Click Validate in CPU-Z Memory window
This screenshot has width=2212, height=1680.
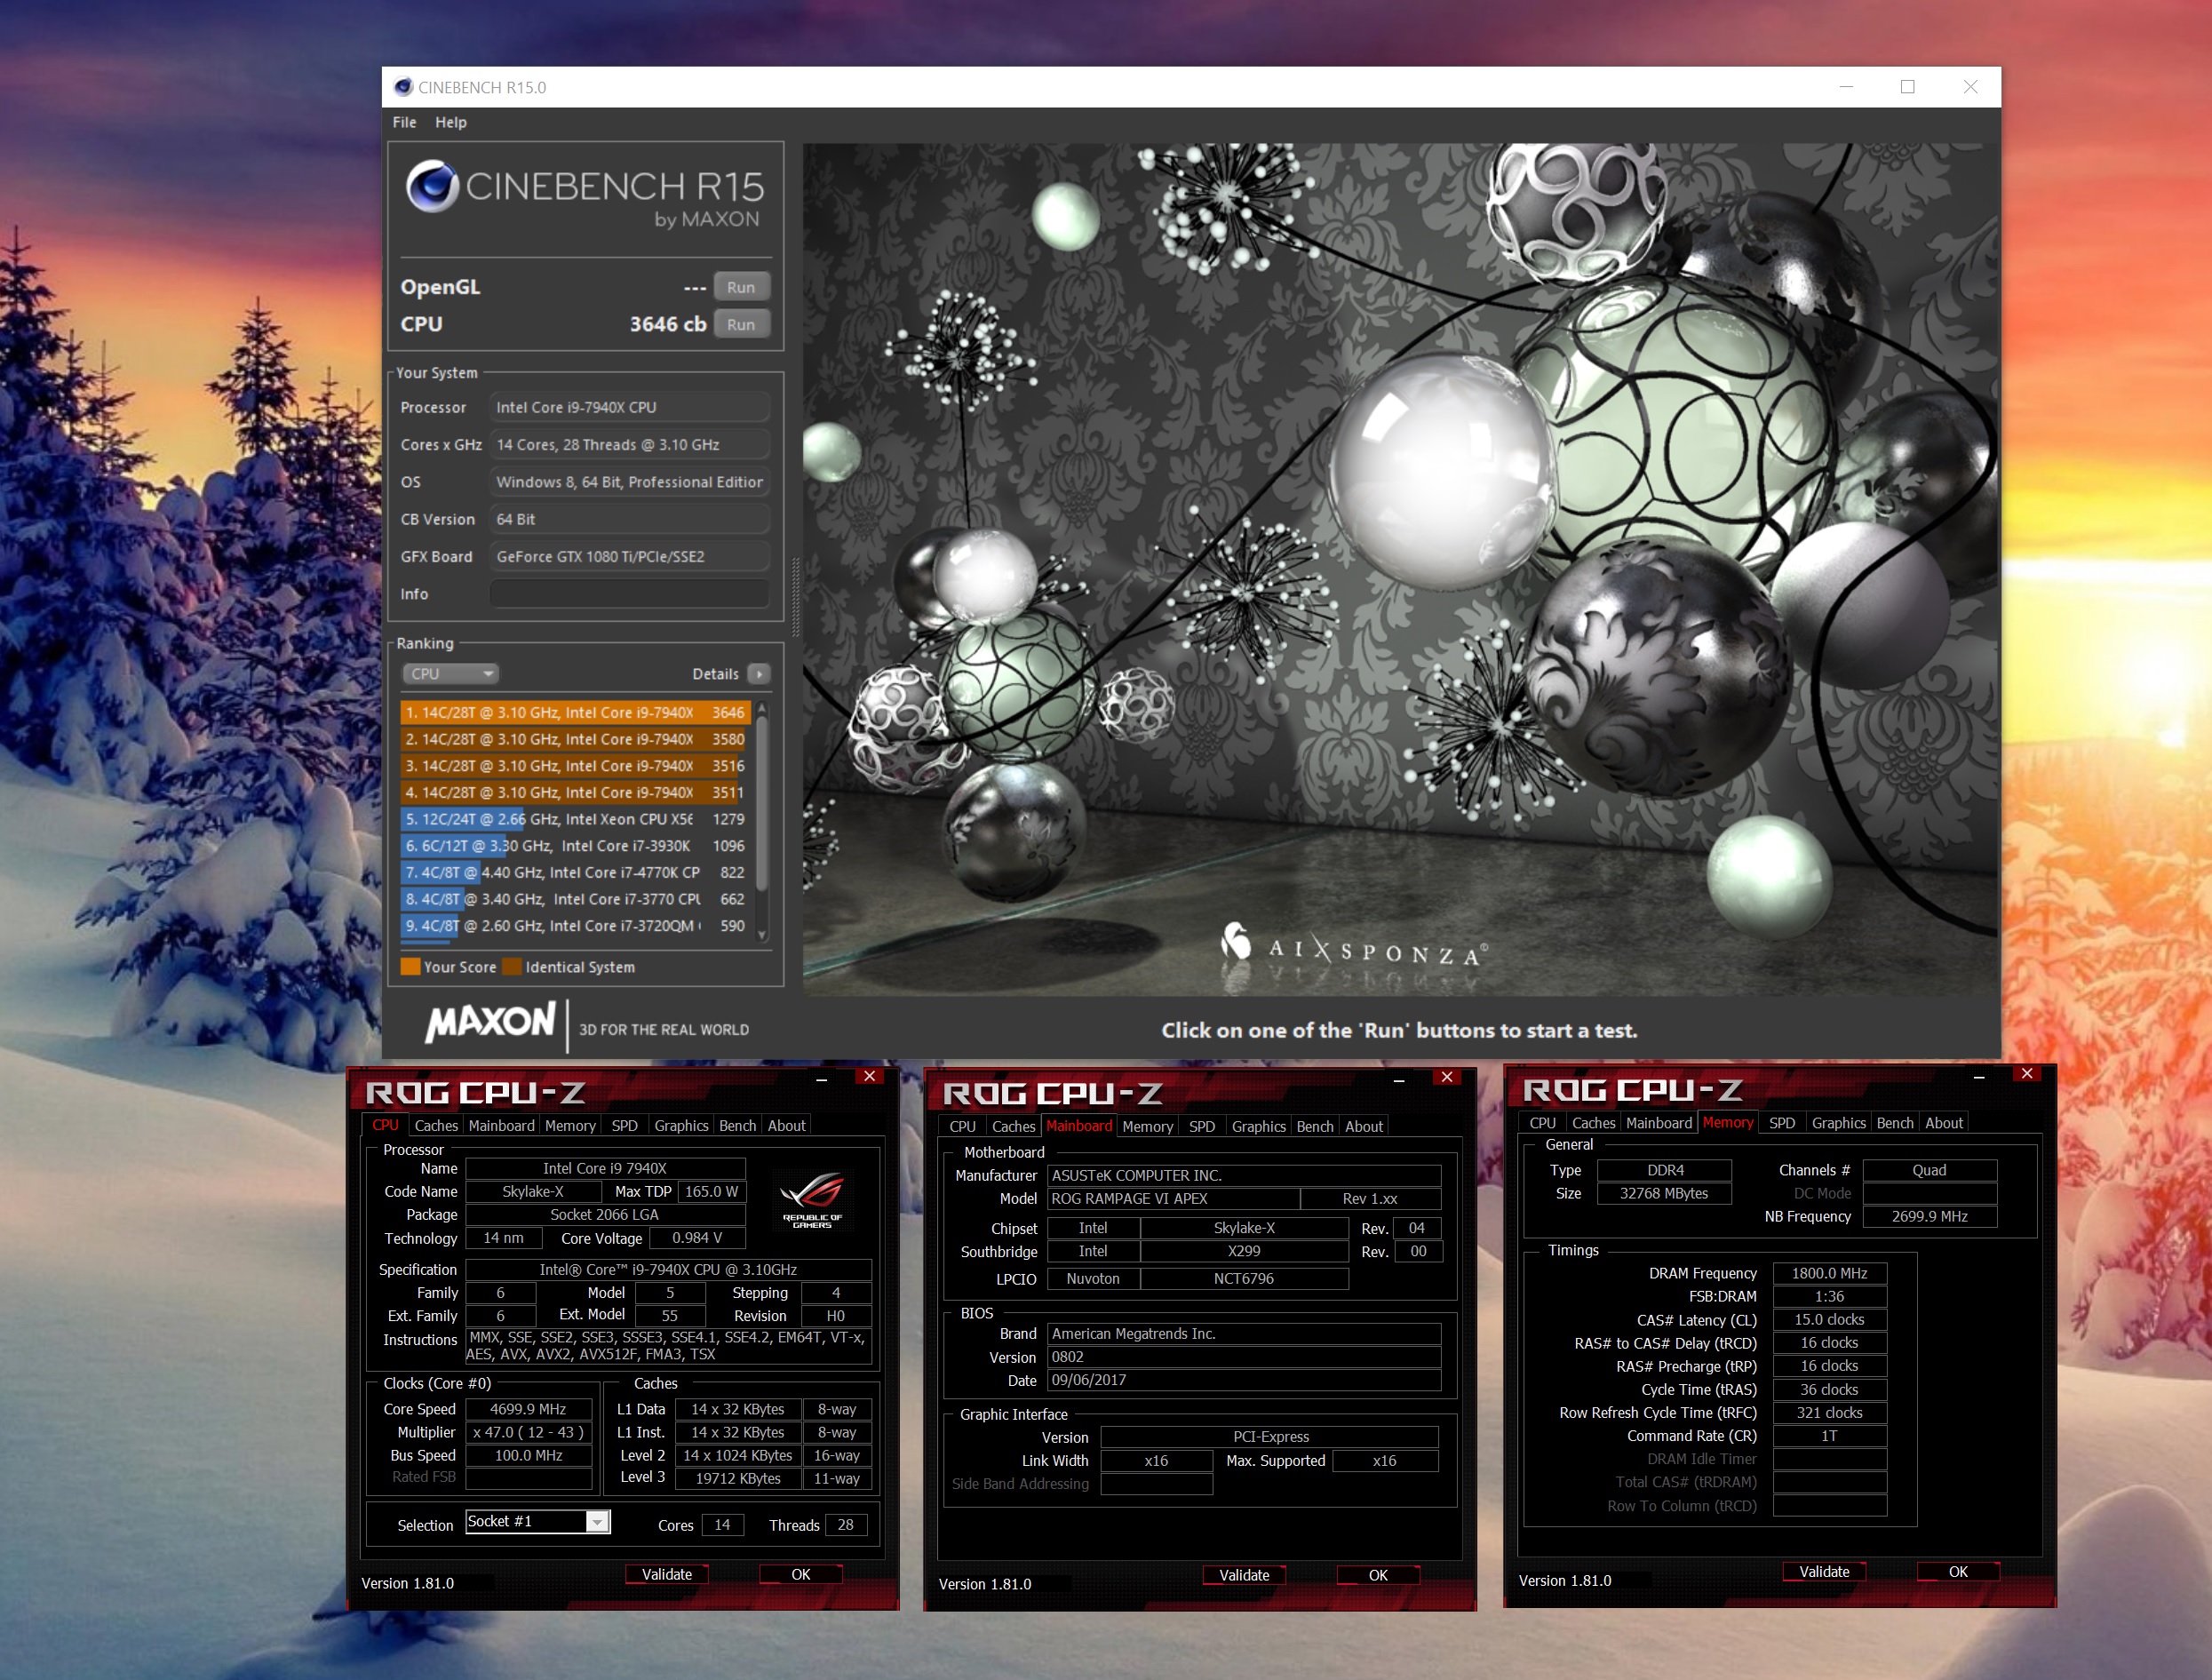point(1824,1572)
